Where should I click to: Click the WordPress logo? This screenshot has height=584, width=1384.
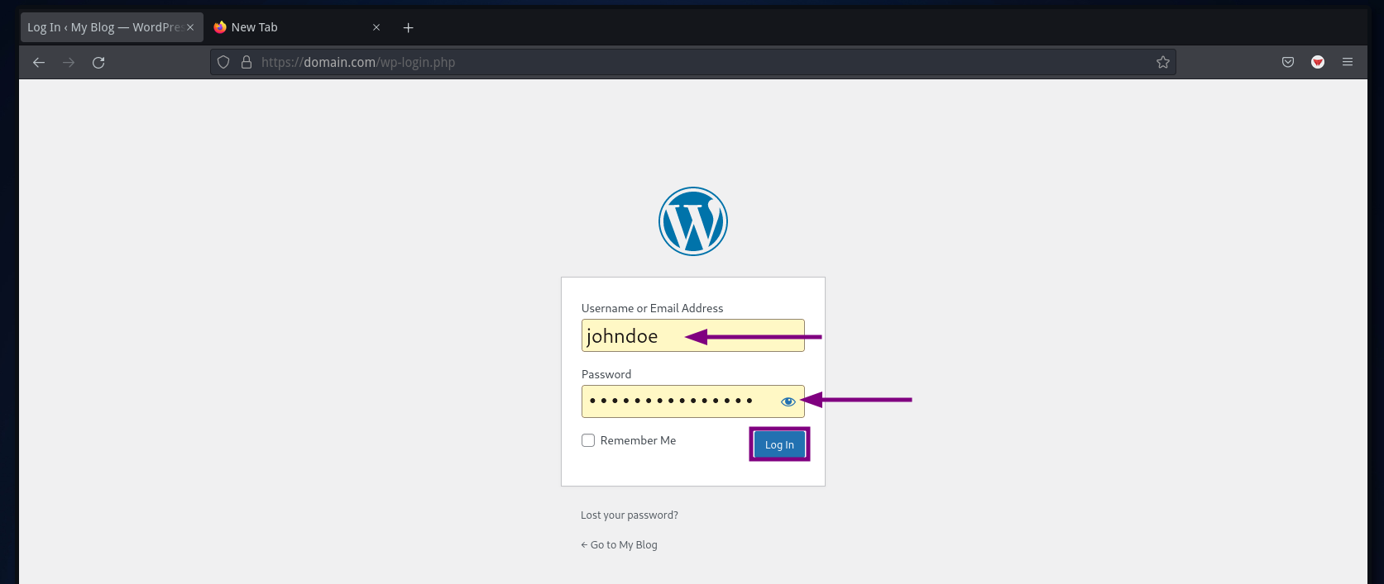(x=693, y=221)
